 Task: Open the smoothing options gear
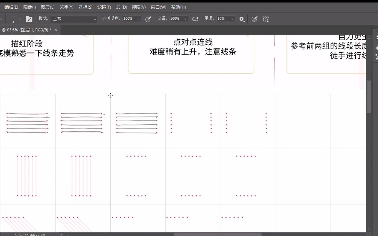242,19
